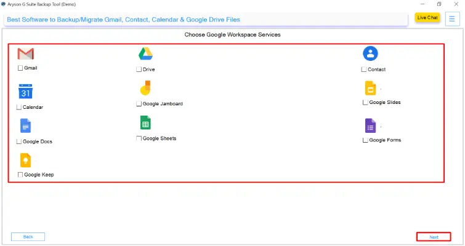Mark the Google Keep checkbox
465x246 pixels.
click(21, 175)
